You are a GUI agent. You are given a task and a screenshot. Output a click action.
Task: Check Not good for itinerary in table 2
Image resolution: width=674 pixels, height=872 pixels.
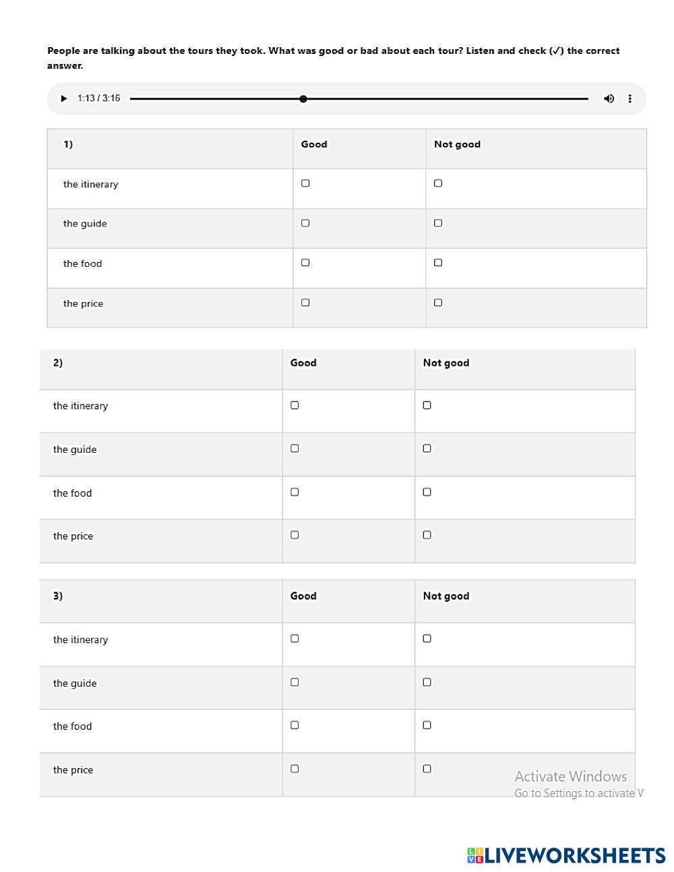tap(427, 405)
